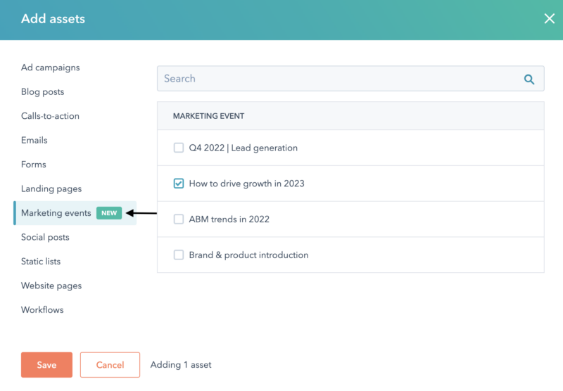Check the Q4 2022 Lead generation checkbox
This screenshot has height=391, width=563.
[179, 148]
